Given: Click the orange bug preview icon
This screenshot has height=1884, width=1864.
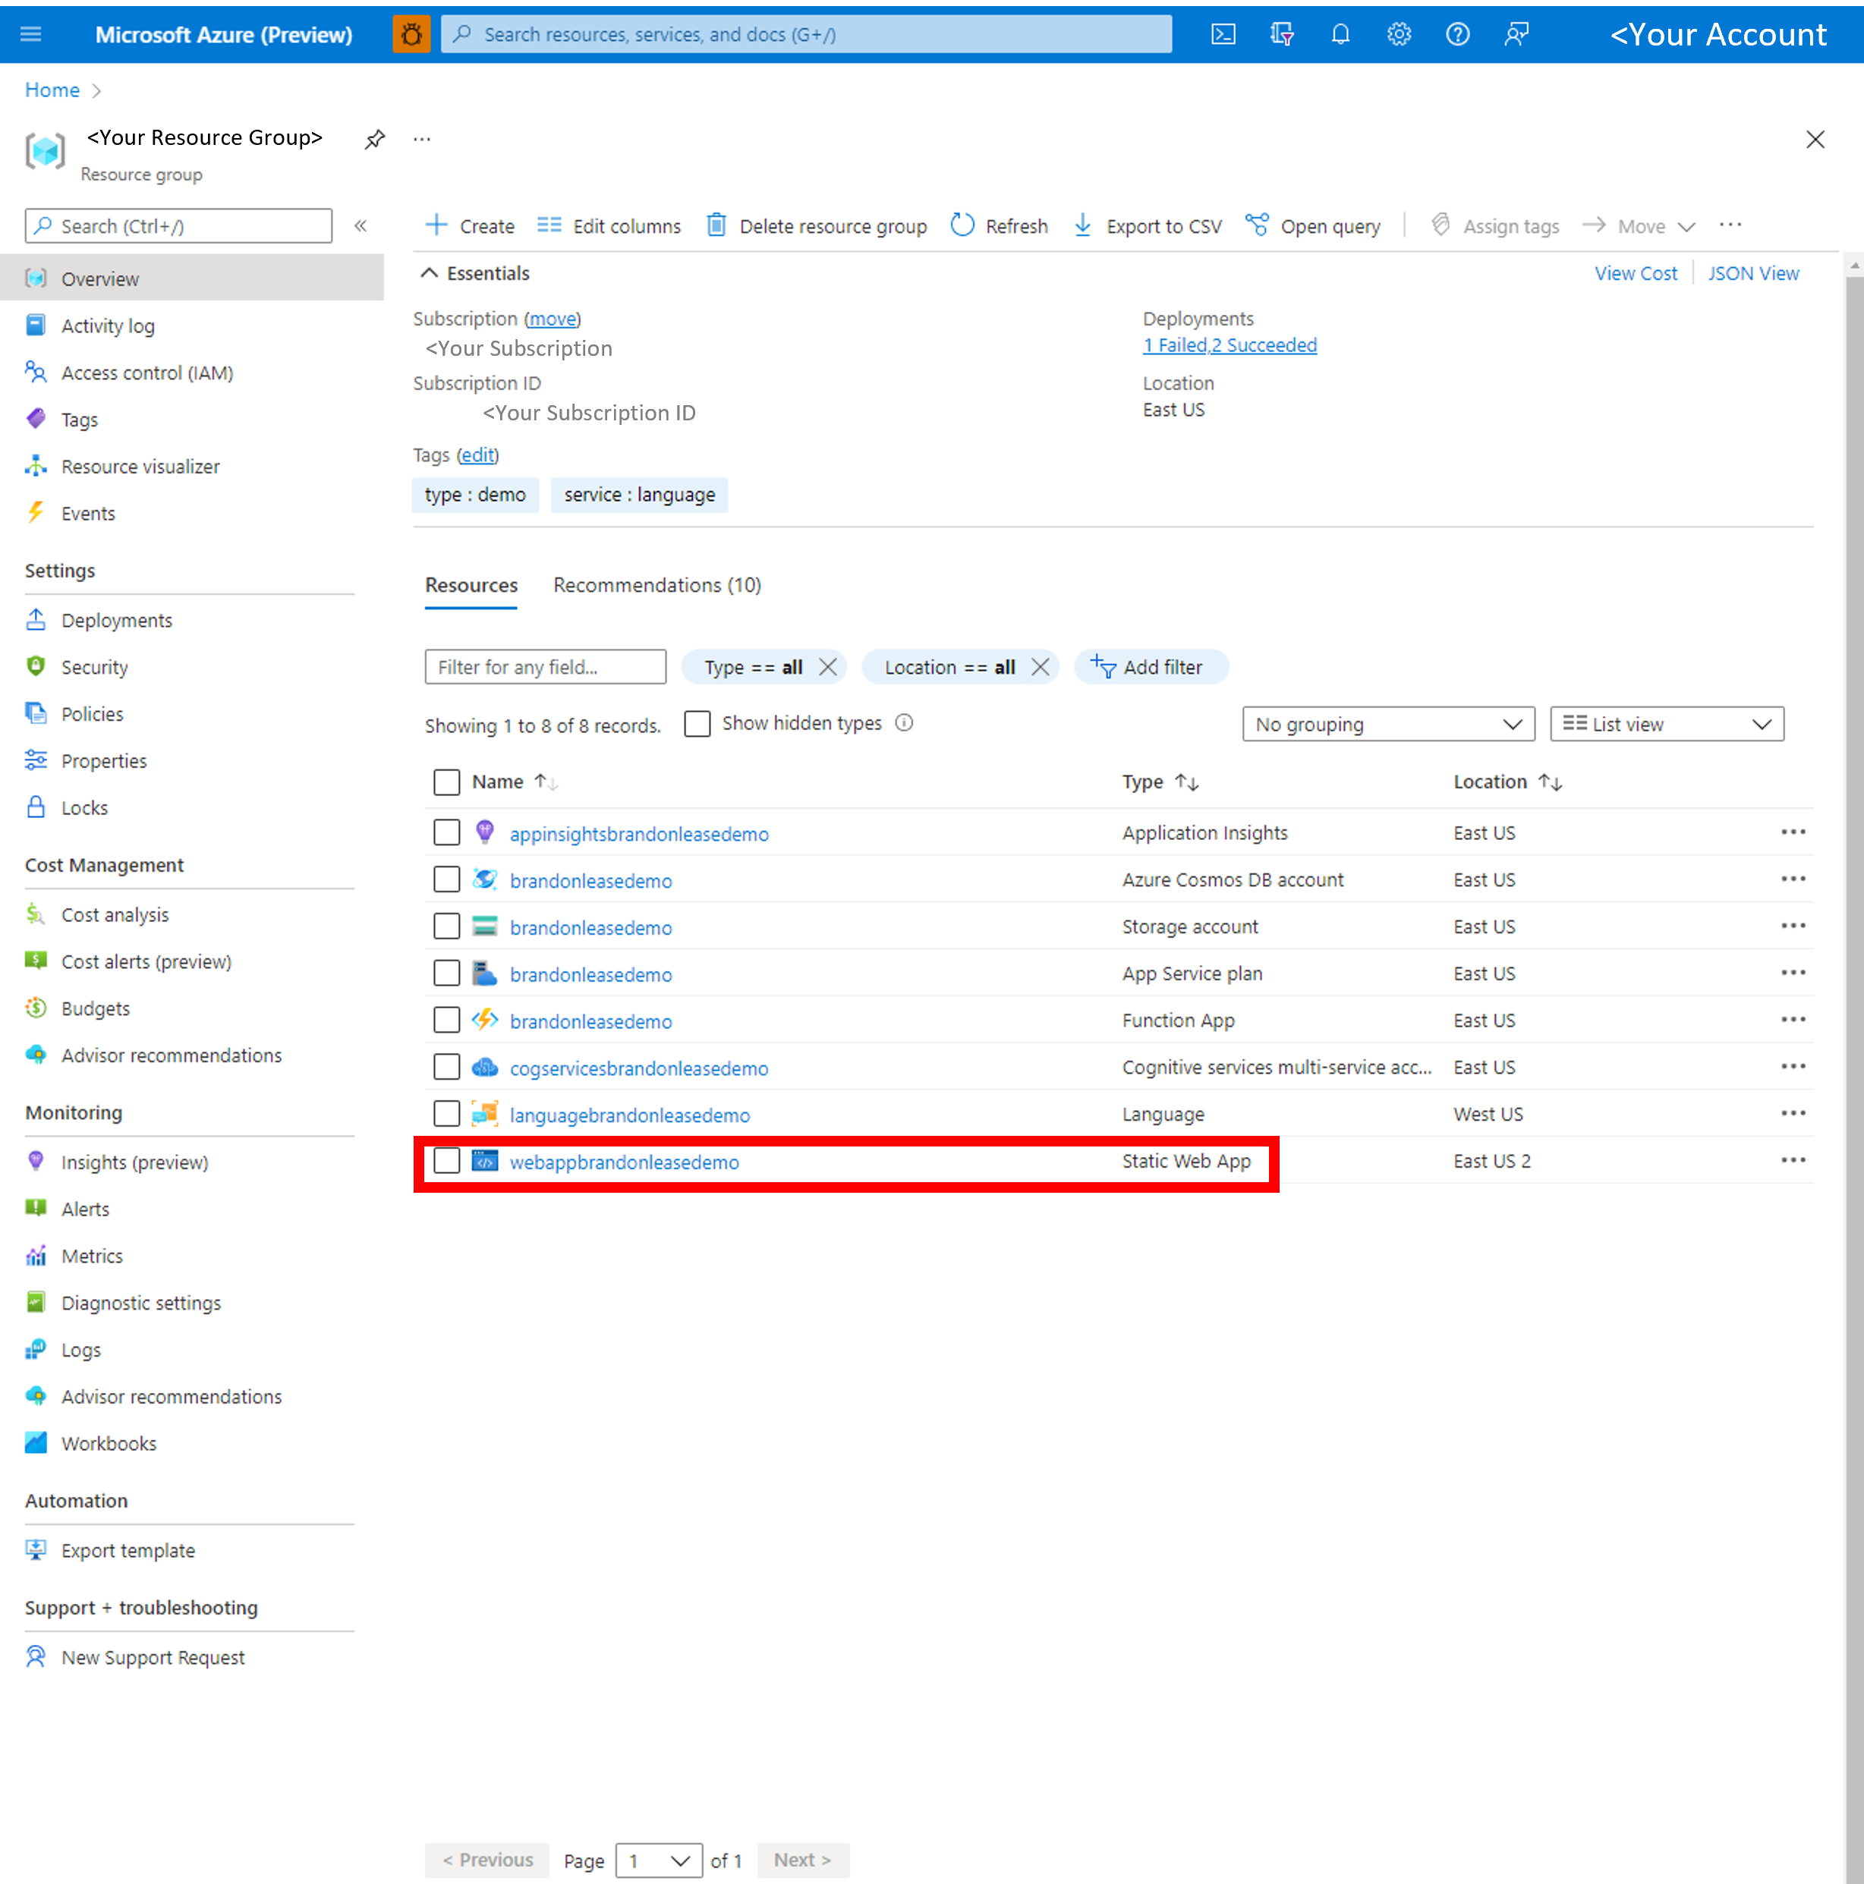Looking at the screenshot, I should pos(411,34).
